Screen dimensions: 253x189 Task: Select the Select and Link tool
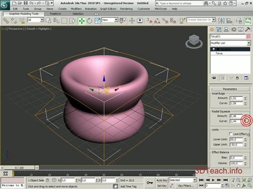tap(6, 21)
